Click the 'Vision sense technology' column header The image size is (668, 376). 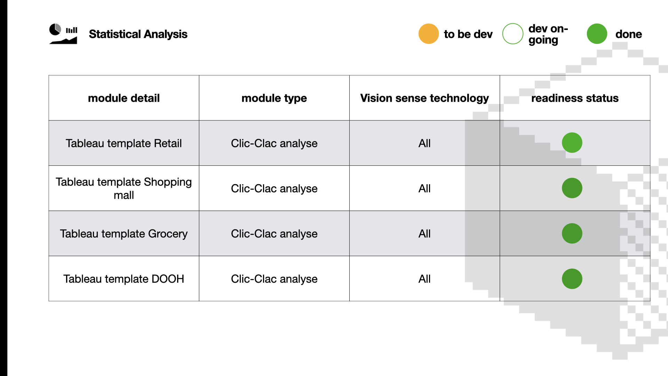tap(424, 98)
